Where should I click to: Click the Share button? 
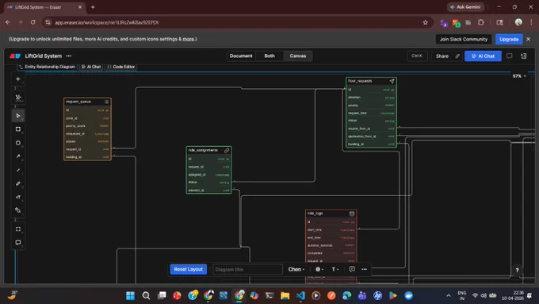click(442, 56)
